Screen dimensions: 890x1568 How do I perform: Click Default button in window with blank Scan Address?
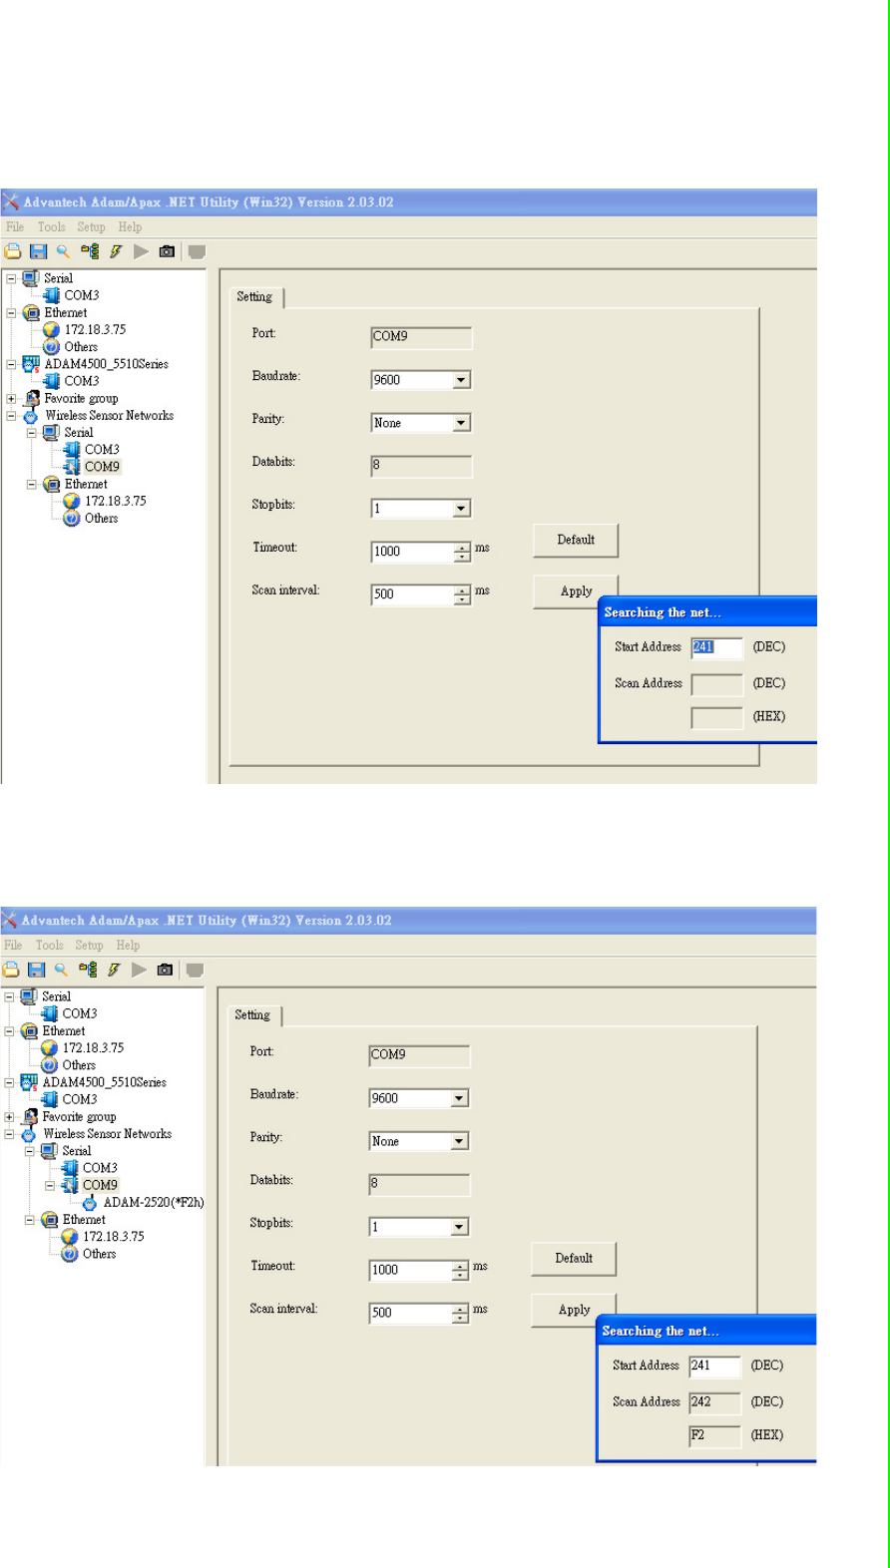(x=576, y=540)
